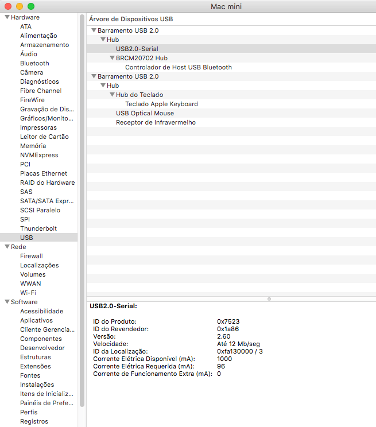The width and height of the screenshot is (376, 427).
Task: Open Volumes under Rede
Action: coord(33,274)
